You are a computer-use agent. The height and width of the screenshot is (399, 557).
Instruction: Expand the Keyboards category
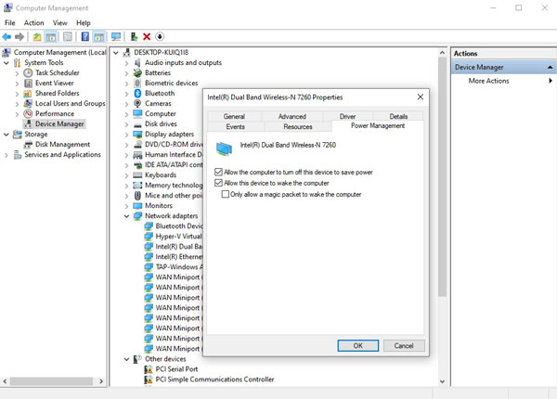point(127,175)
